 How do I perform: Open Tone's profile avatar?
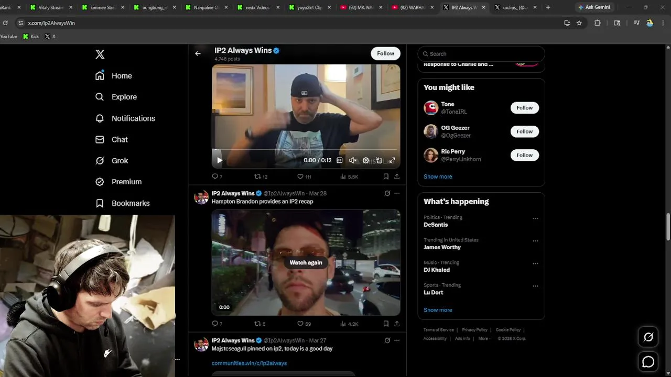[431, 108]
